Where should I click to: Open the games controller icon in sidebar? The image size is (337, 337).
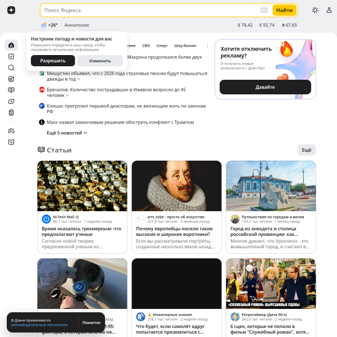click(11, 131)
